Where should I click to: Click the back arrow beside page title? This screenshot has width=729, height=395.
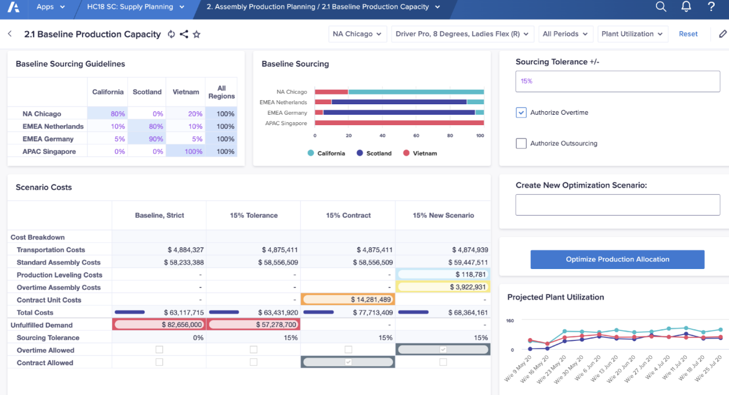10,34
